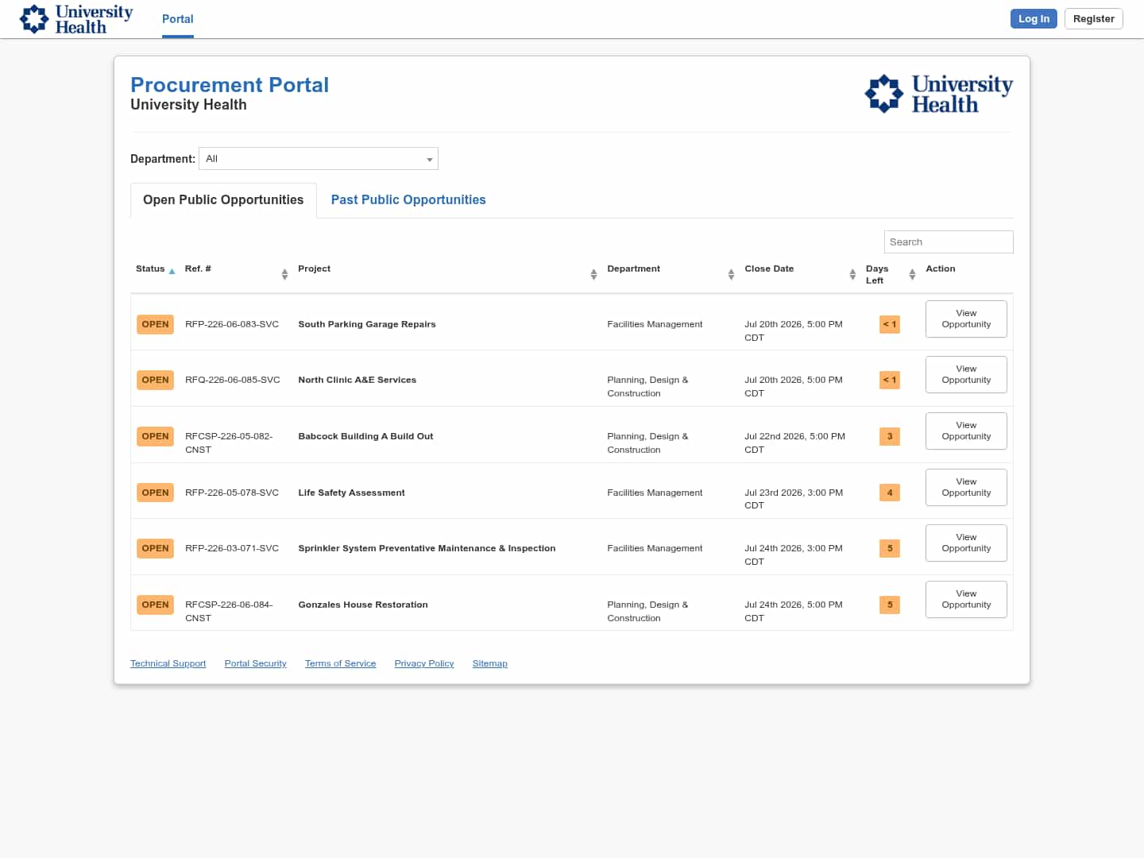
Task: Sort table by Ref. # column arrows
Action: pyautogui.click(x=284, y=274)
